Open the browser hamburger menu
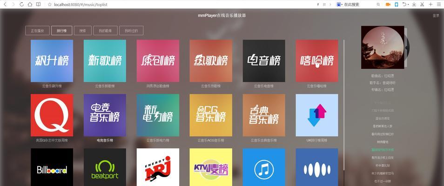Image resolution: width=444 pixels, height=186 pixels. [438, 5]
